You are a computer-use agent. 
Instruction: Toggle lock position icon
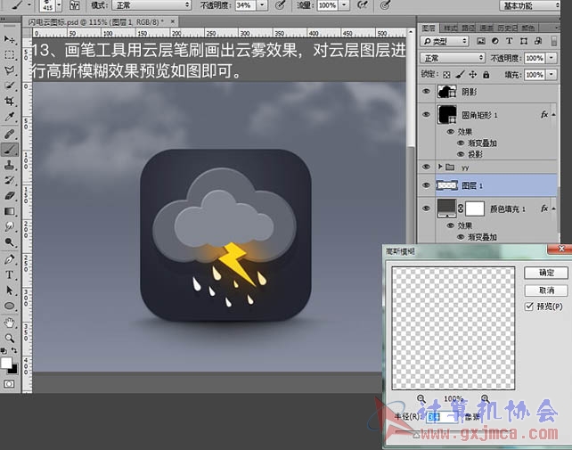click(x=473, y=75)
